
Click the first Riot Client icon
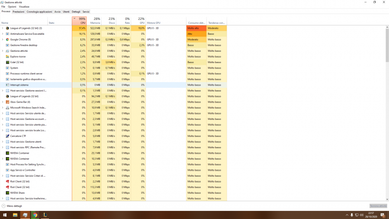pos(7,182)
